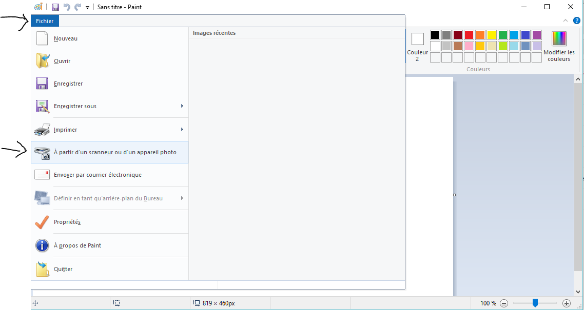
Task: Select Ouvrir from the file menu
Action: (x=109, y=61)
